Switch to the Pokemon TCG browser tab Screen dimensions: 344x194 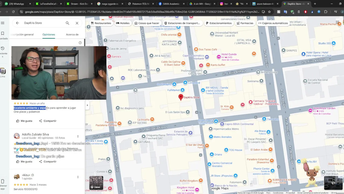(x=140, y=4)
